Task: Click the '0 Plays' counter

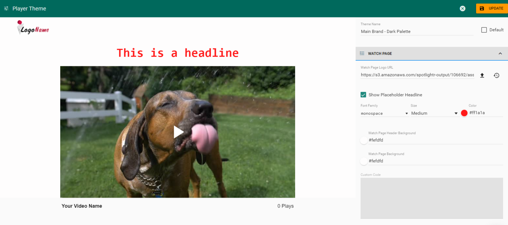Action: [x=285, y=206]
